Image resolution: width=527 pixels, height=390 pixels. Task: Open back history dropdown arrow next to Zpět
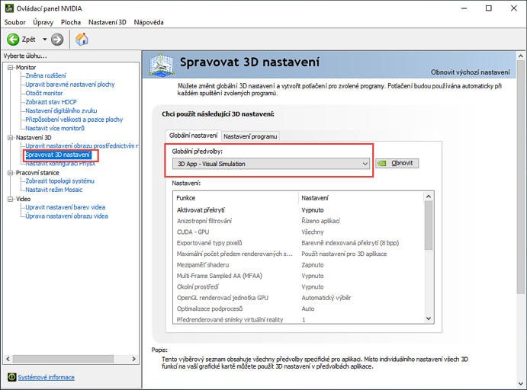point(45,40)
